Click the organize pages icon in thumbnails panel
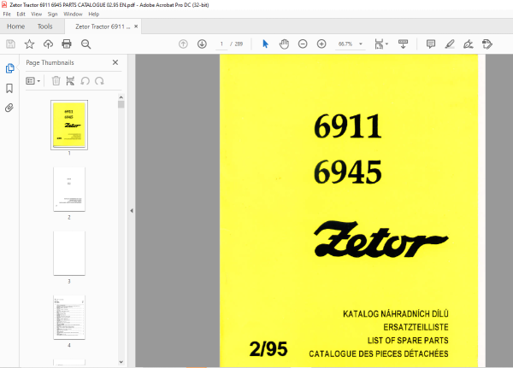The image size is (513, 368). click(70, 81)
